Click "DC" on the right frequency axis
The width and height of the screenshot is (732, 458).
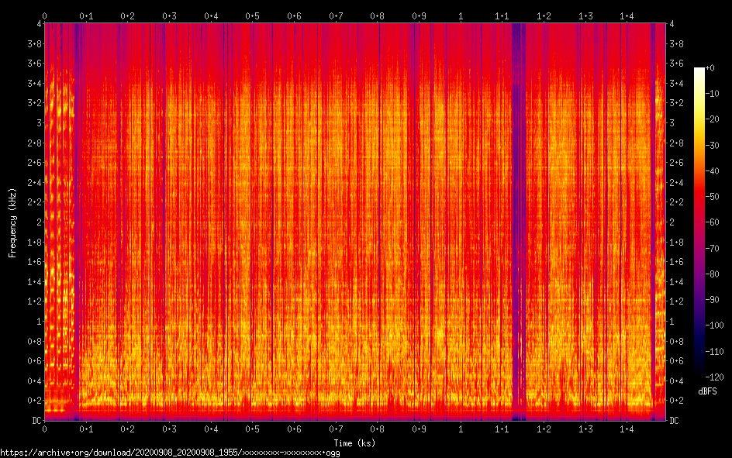pos(674,421)
